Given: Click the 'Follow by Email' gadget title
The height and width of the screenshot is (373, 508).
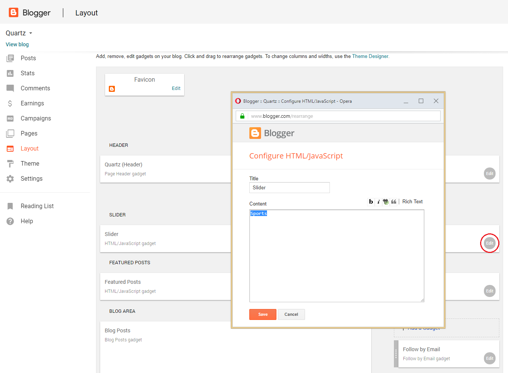Looking at the screenshot, I should coord(421,349).
